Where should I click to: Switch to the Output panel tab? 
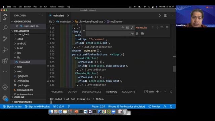[x=72, y=92]
